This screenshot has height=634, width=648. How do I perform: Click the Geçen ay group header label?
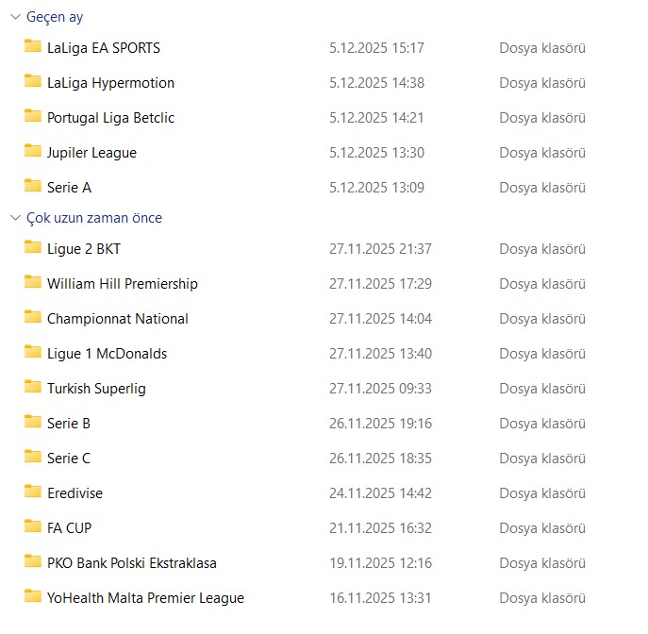coord(55,17)
